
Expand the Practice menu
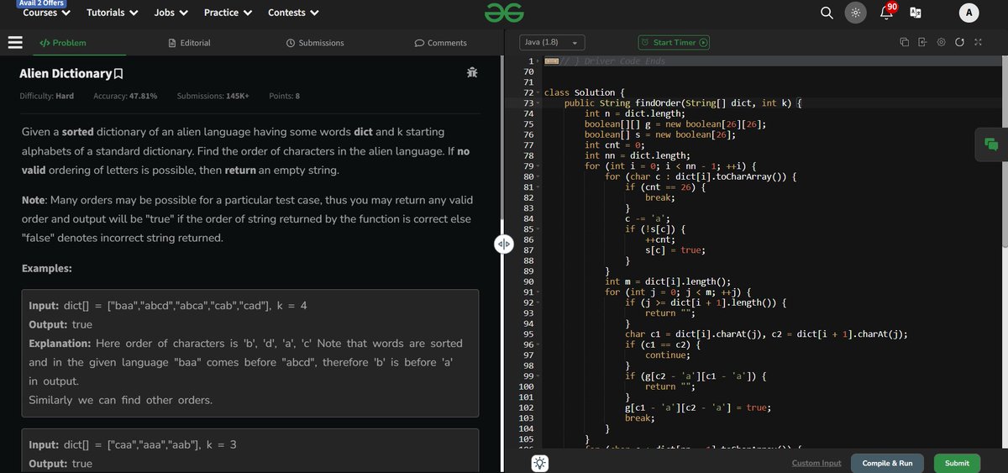pyautogui.click(x=228, y=13)
